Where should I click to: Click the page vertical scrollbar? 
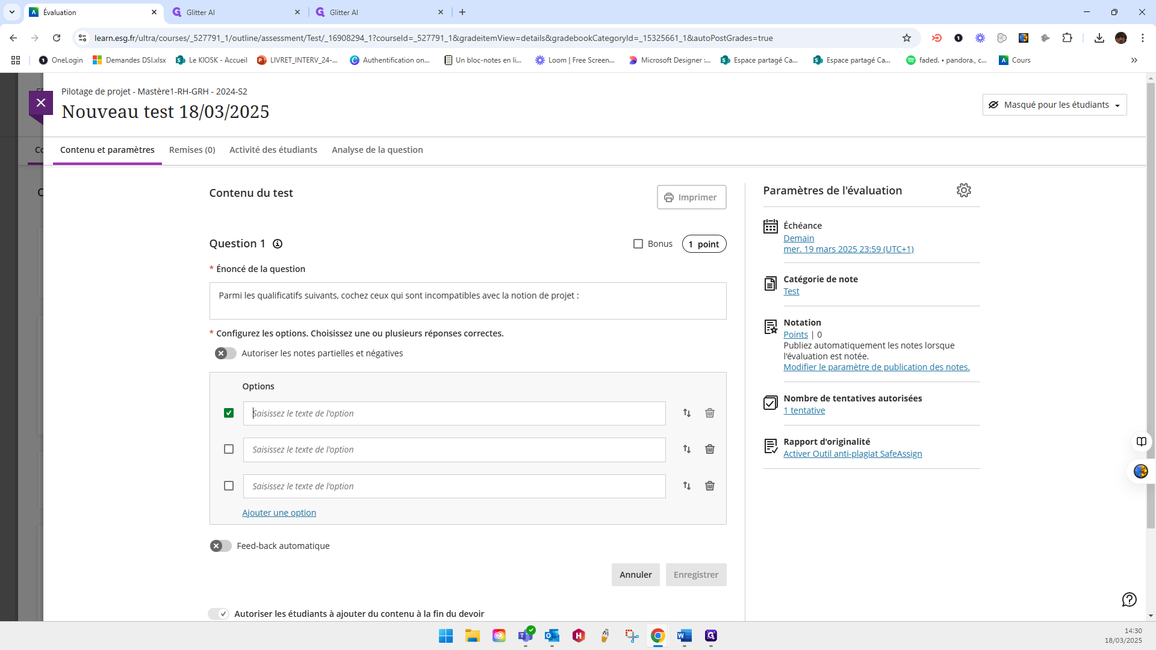pyautogui.click(x=1151, y=306)
